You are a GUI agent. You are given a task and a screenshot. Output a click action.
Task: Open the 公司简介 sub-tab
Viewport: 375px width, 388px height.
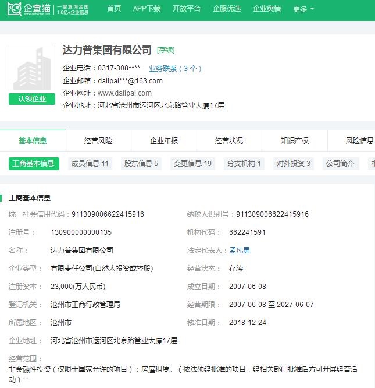(341, 164)
